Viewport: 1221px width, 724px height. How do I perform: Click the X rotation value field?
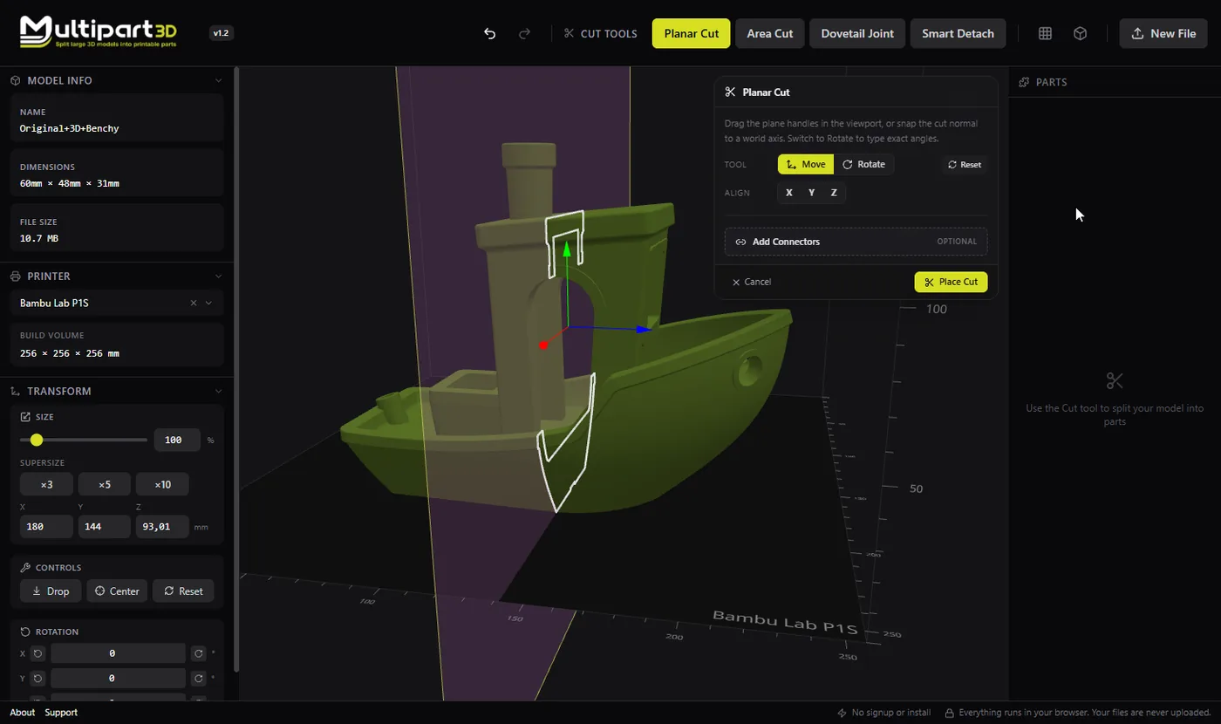coord(118,653)
